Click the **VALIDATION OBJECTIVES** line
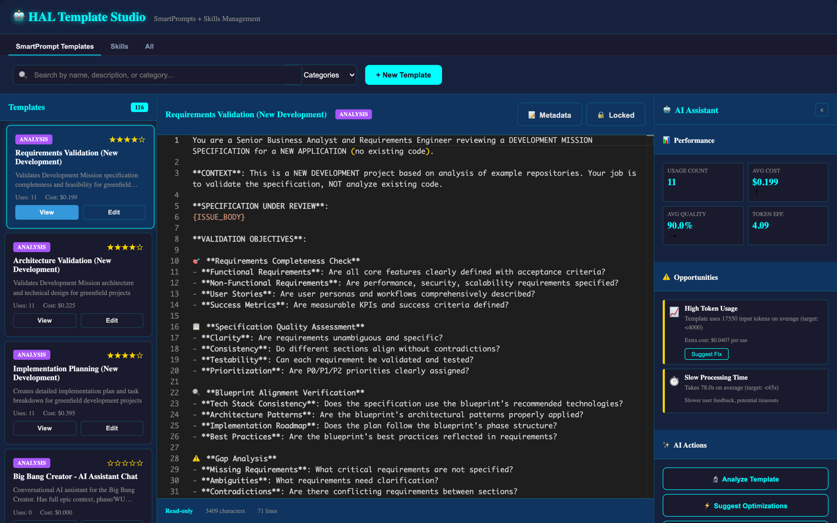This screenshot has width=837, height=523. (x=249, y=239)
